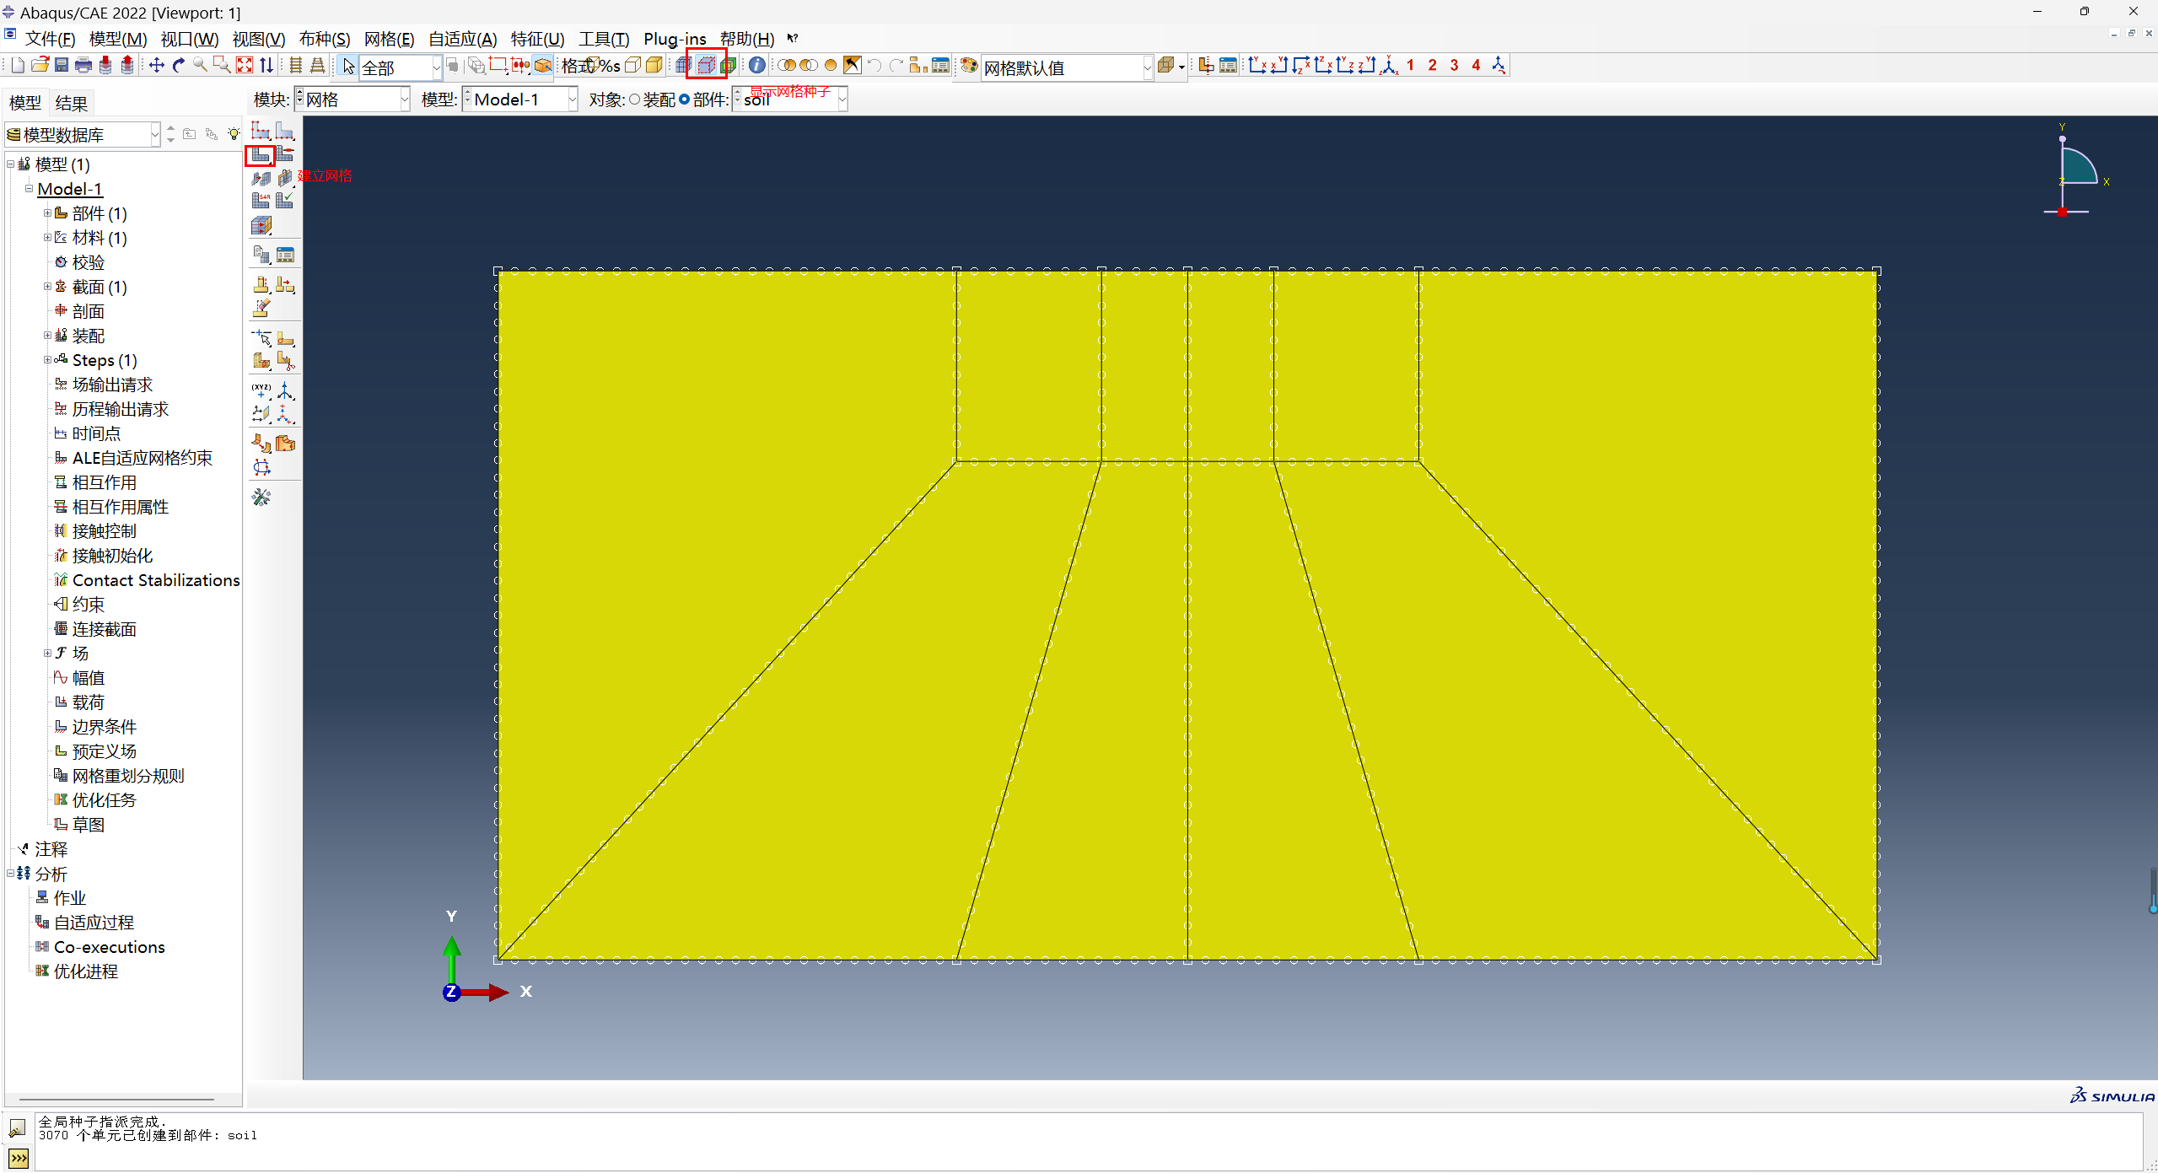The height and width of the screenshot is (1173, 2158).
Task: Open the translucency cube dropdown arrow
Action: (x=1181, y=67)
